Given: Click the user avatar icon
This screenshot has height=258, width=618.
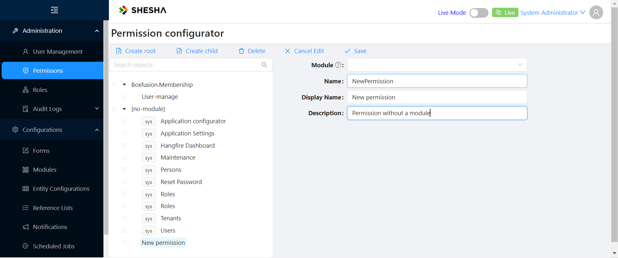Looking at the screenshot, I should click(596, 13).
